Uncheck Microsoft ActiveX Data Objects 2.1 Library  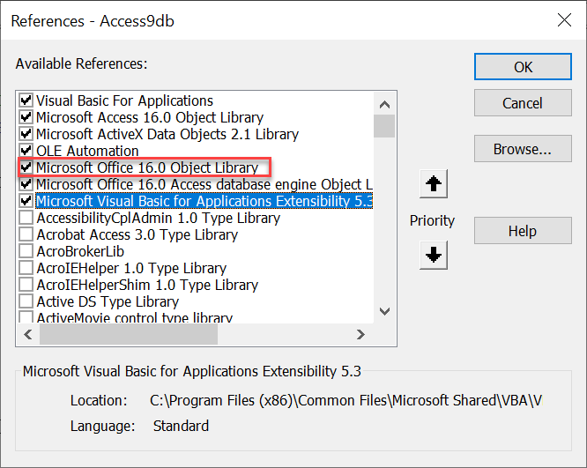(26, 134)
